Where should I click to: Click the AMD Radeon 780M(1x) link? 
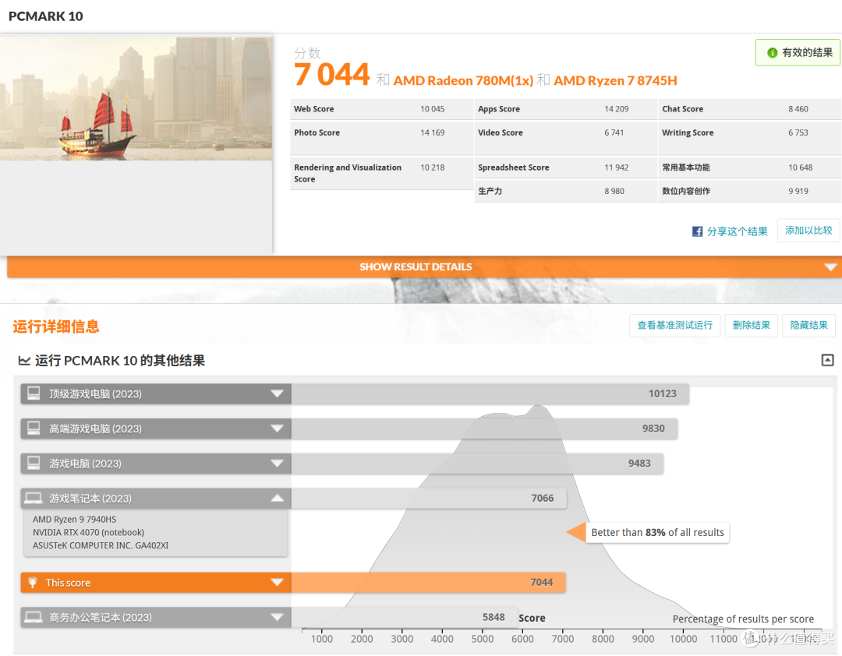point(463,80)
